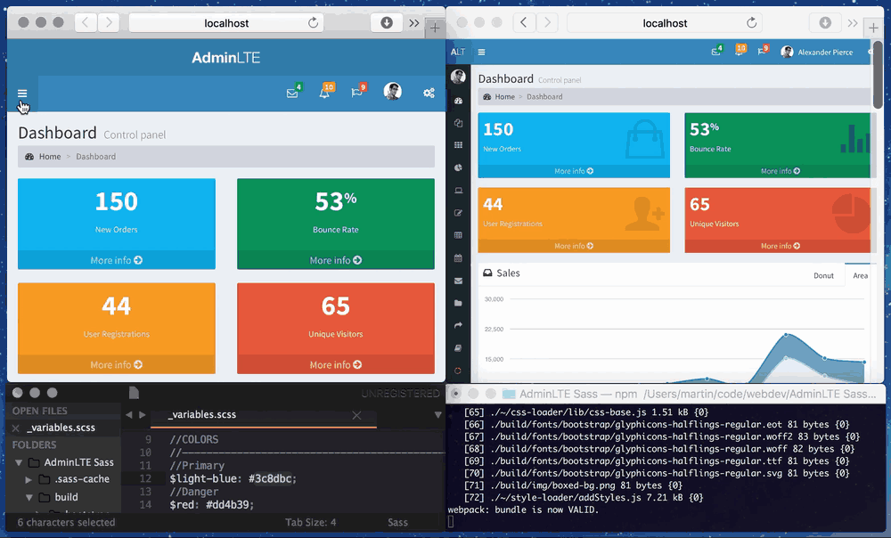Image resolution: width=891 pixels, height=538 pixels.
Task: Click More info on right window User Registrations
Action: coord(574,246)
